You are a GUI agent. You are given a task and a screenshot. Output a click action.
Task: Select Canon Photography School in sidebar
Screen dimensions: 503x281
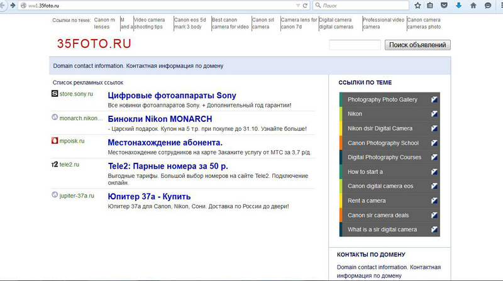[382, 143]
